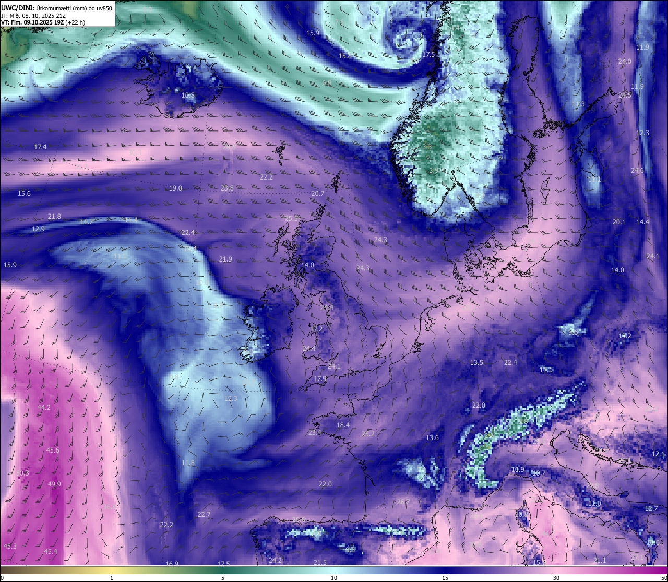Click the 10 label on the colour scale

[x=334, y=578]
